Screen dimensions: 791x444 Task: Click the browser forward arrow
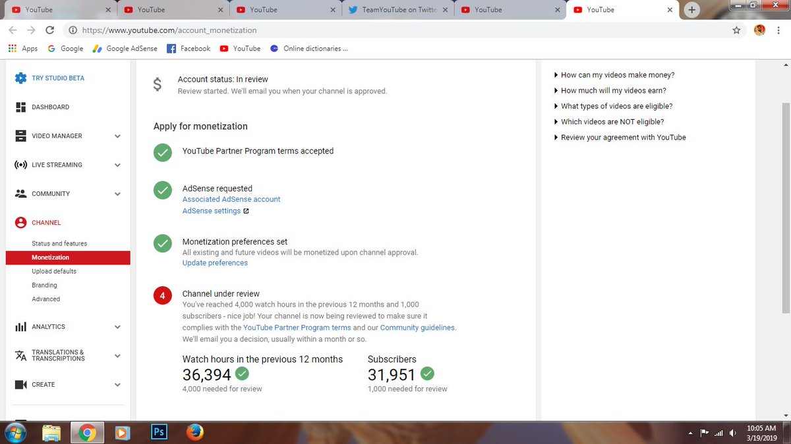click(x=31, y=30)
